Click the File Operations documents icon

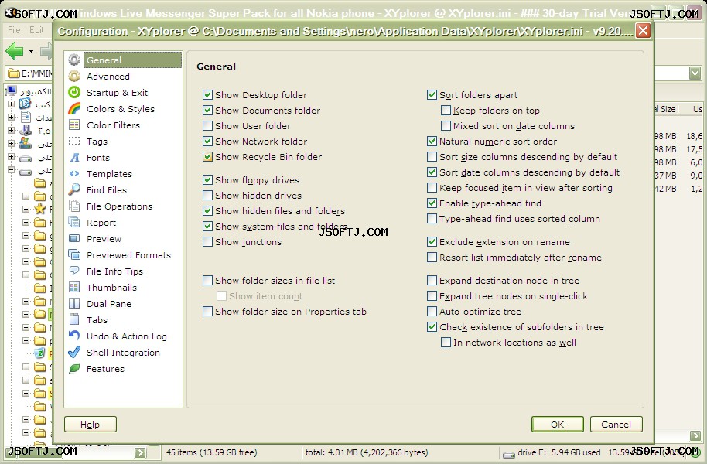[x=74, y=206]
